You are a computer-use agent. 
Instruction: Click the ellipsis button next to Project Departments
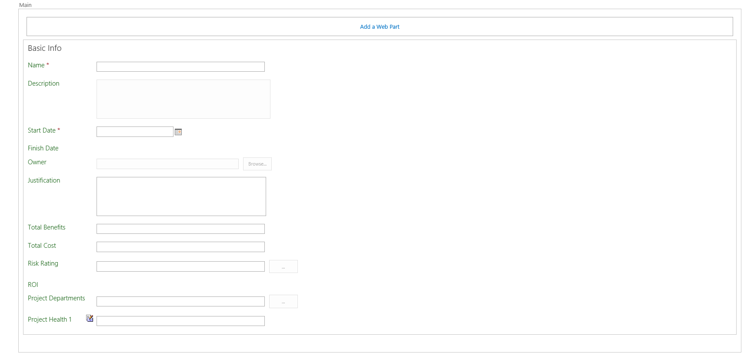(x=284, y=301)
